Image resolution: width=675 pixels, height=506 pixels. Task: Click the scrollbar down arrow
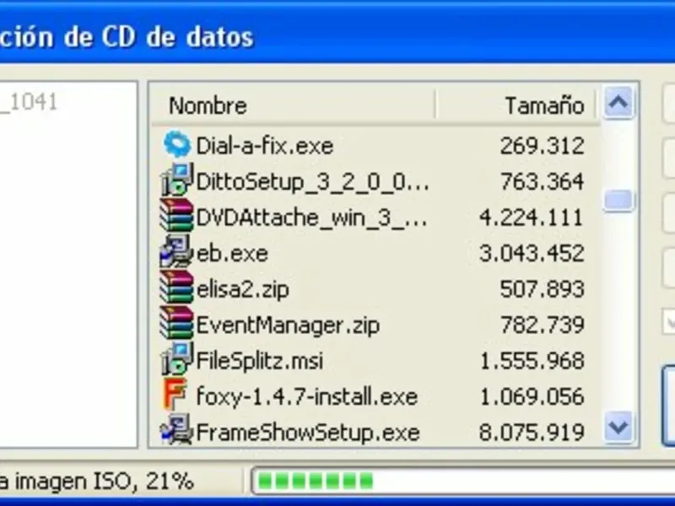[x=618, y=428]
